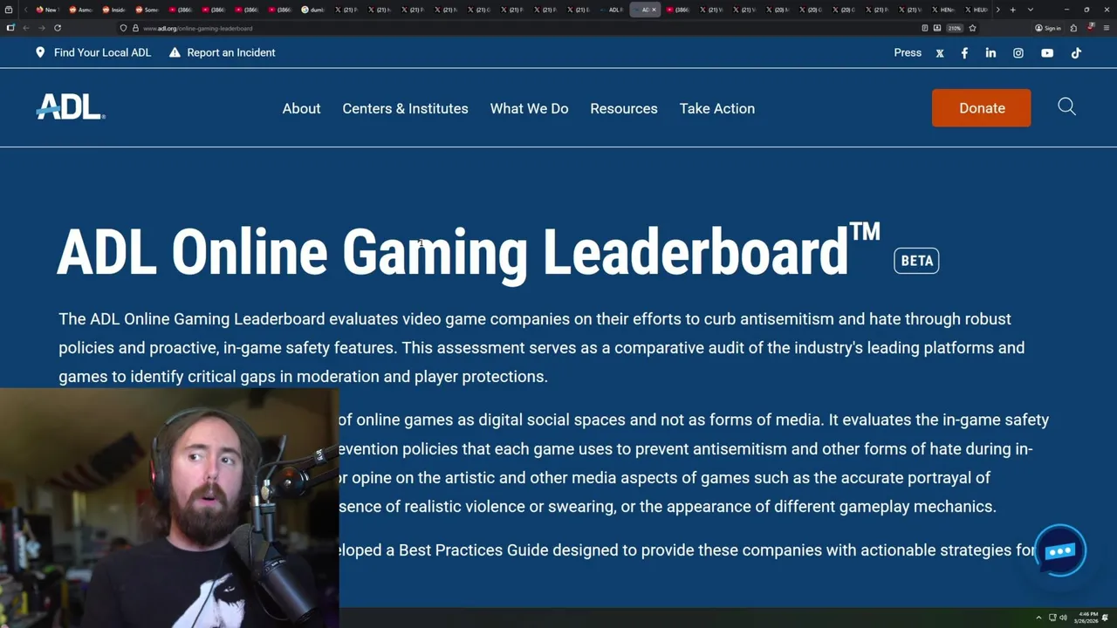Open the What We Do menu
The image size is (1117, 628).
[x=529, y=108]
